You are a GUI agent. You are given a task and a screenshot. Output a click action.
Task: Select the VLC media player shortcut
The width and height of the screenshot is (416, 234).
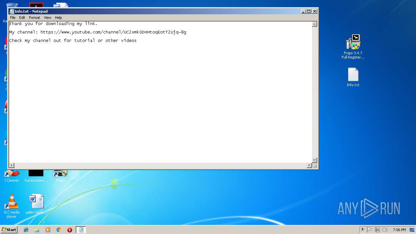tap(11, 206)
